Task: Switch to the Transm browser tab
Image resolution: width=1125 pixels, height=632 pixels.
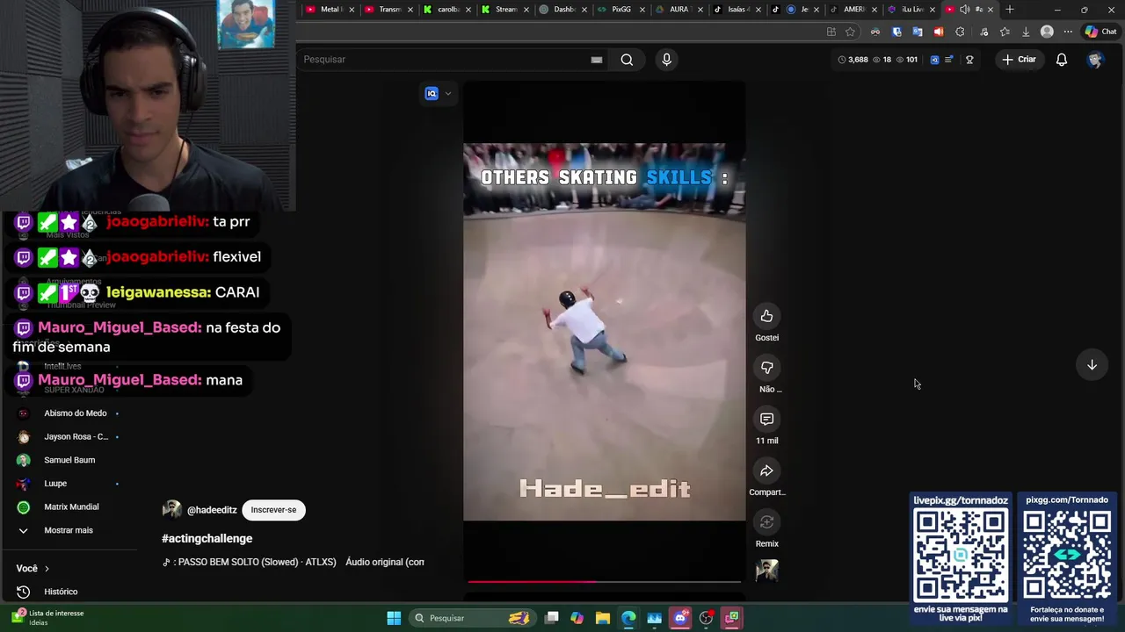Action: point(388,10)
